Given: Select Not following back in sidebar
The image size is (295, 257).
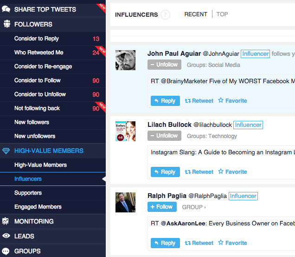Looking at the screenshot, I should click(x=53, y=108).
